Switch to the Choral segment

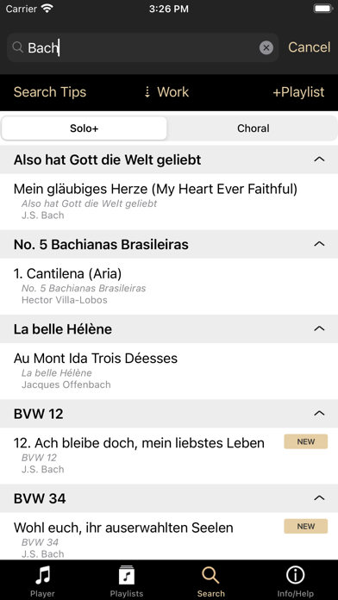click(253, 128)
